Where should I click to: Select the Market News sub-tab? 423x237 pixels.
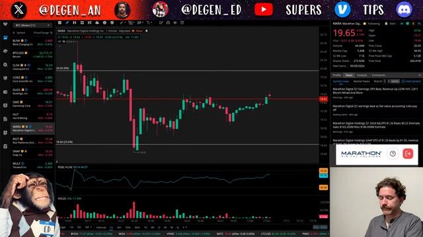point(362,82)
